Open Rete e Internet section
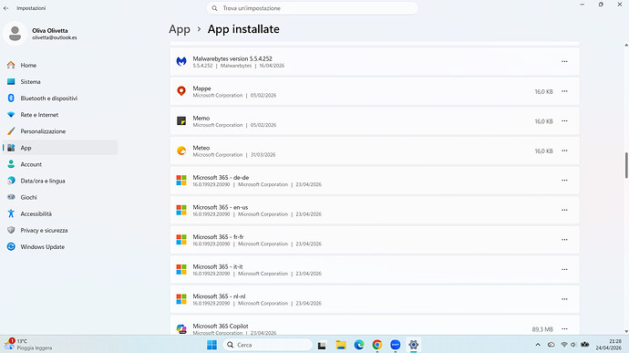 (x=60, y=114)
